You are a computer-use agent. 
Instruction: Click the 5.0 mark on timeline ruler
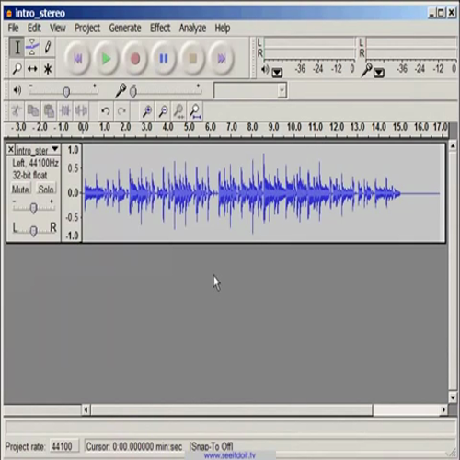(x=189, y=127)
